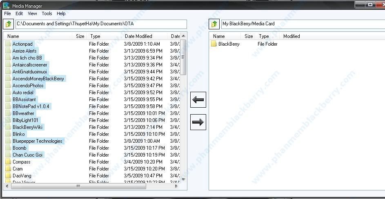
Task: Click the horizontal scrollbar right arrow
Action: coord(176,186)
